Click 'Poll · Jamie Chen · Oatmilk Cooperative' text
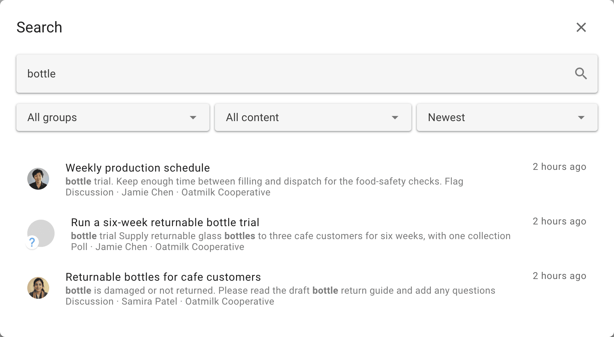The image size is (614, 337). (158, 247)
